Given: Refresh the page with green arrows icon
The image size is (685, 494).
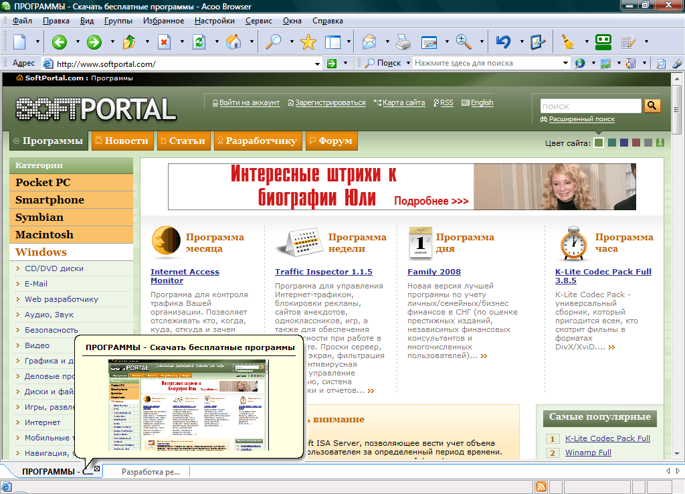Looking at the screenshot, I should [199, 42].
